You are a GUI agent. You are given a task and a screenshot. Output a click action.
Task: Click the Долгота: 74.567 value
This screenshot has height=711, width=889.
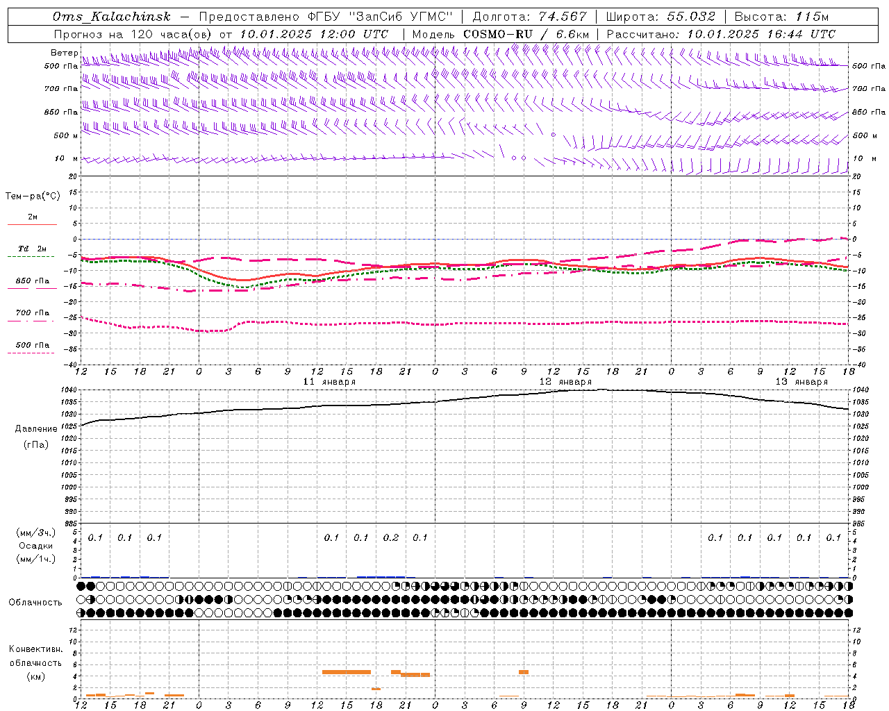(x=529, y=17)
